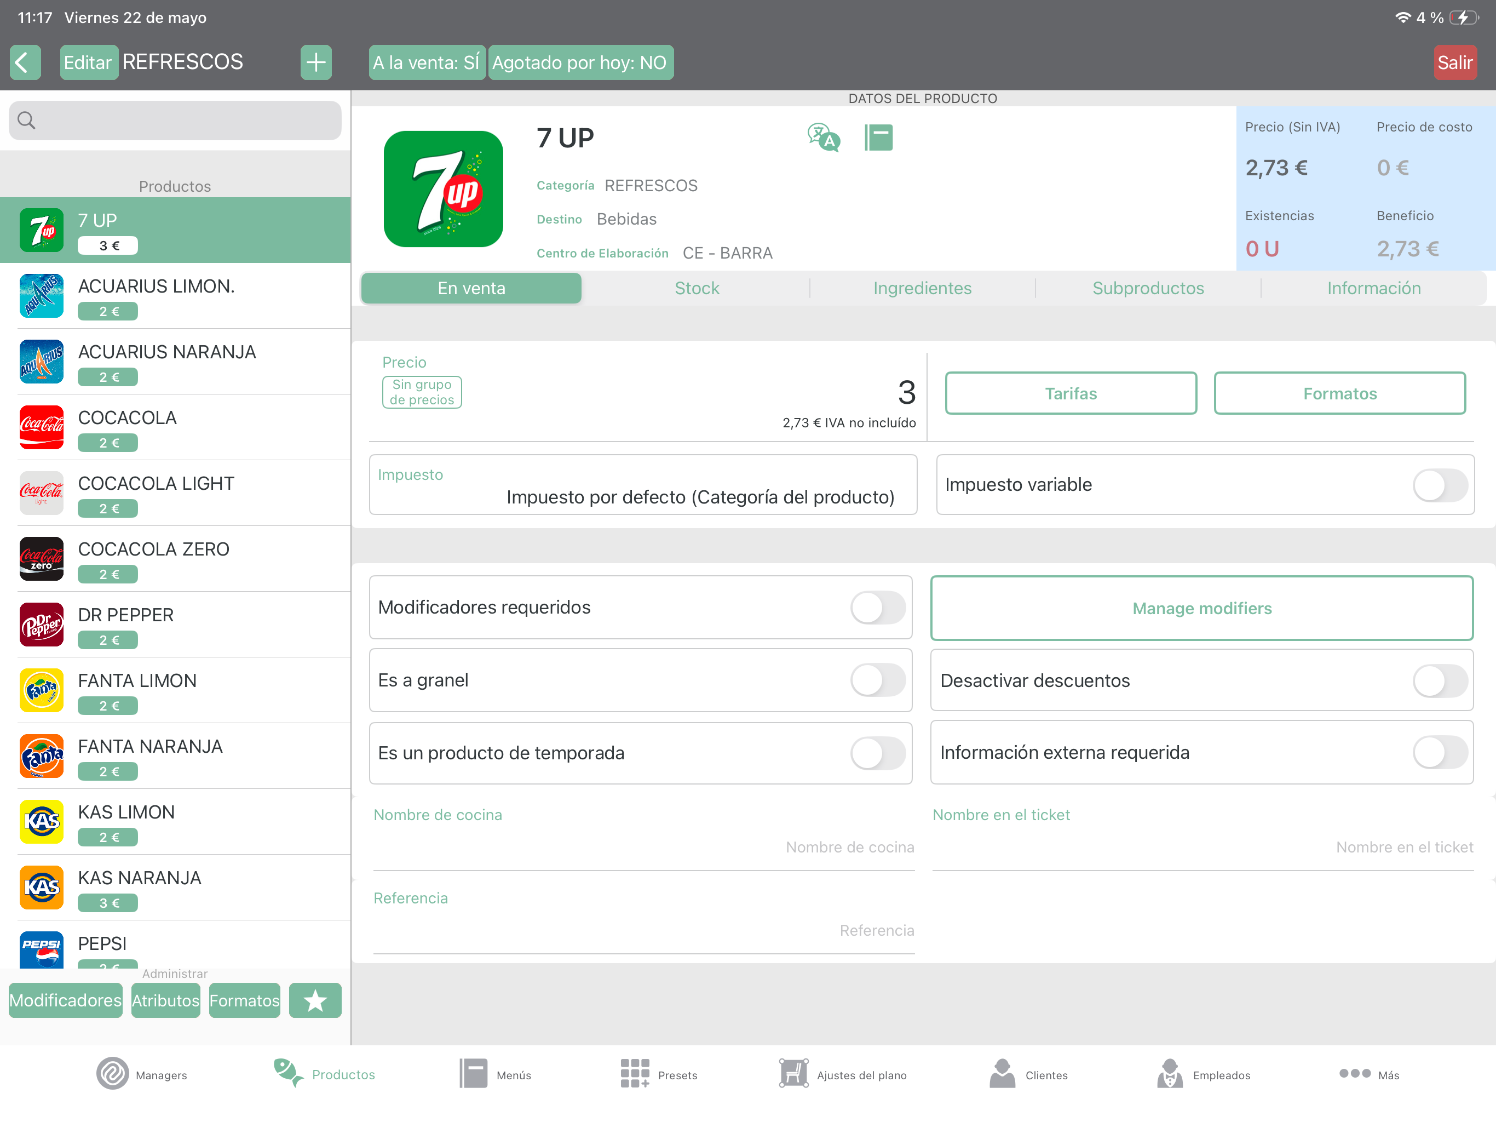Tap Precio de costo 0 € value
The width and height of the screenshot is (1496, 1122).
pyautogui.click(x=1392, y=168)
